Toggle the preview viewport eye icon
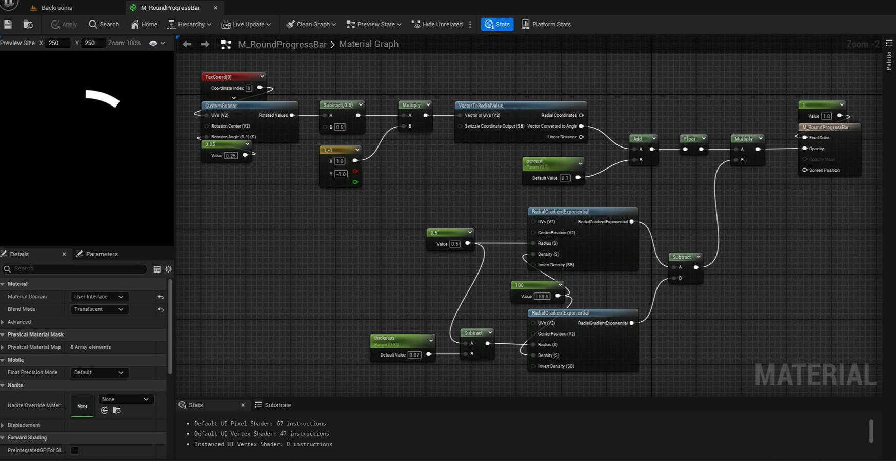Screen dimensions: 896x461 coord(153,43)
